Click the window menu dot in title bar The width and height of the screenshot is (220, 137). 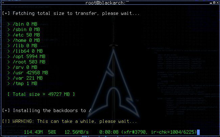[x=3, y=3]
